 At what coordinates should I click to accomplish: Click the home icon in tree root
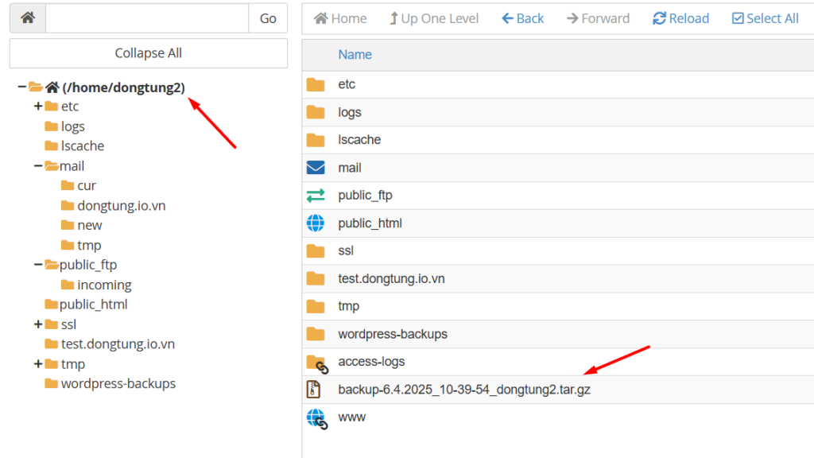pos(52,87)
